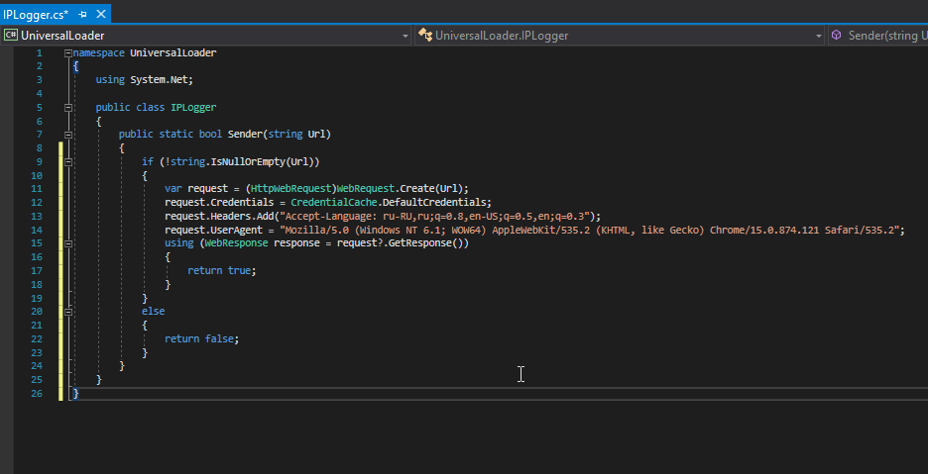Collapse the else block outline
This screenshot has height=474, width=928.
click(67, 311)
